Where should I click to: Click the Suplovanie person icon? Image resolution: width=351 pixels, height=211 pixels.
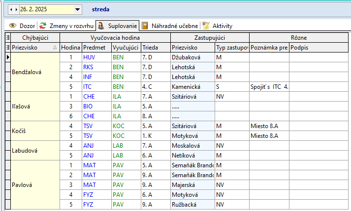101,26
